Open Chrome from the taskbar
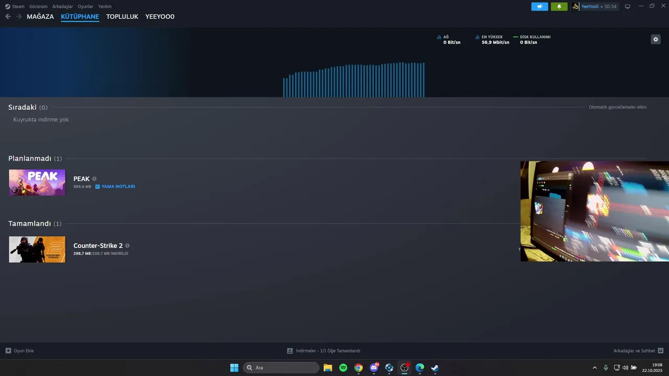Viewport: 669px width, 376px height. pos(359,368)
